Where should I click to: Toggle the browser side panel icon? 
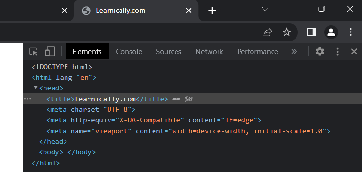(x=311, y=32)
